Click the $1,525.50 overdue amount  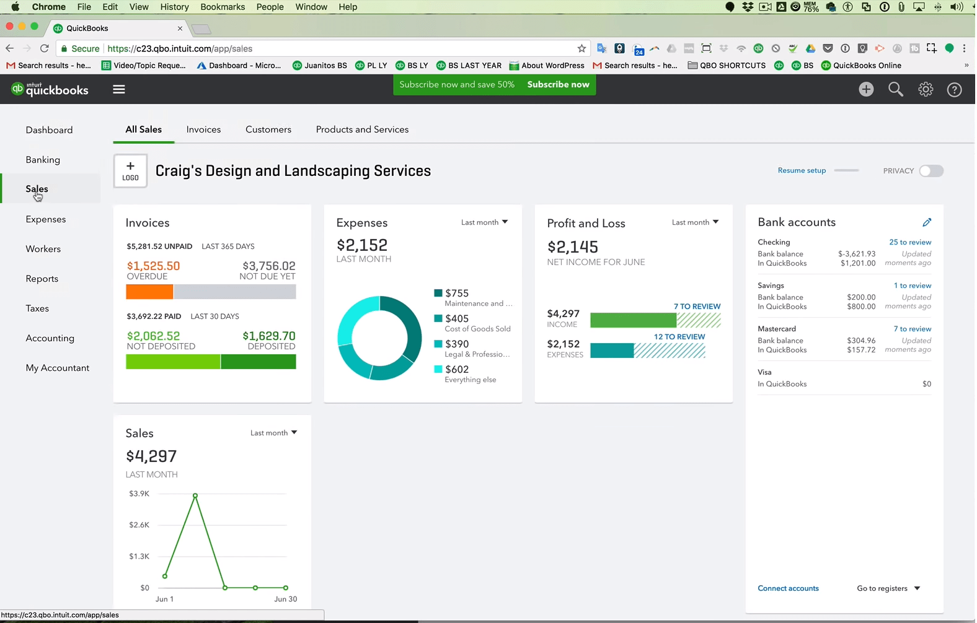tap(153, 266)
